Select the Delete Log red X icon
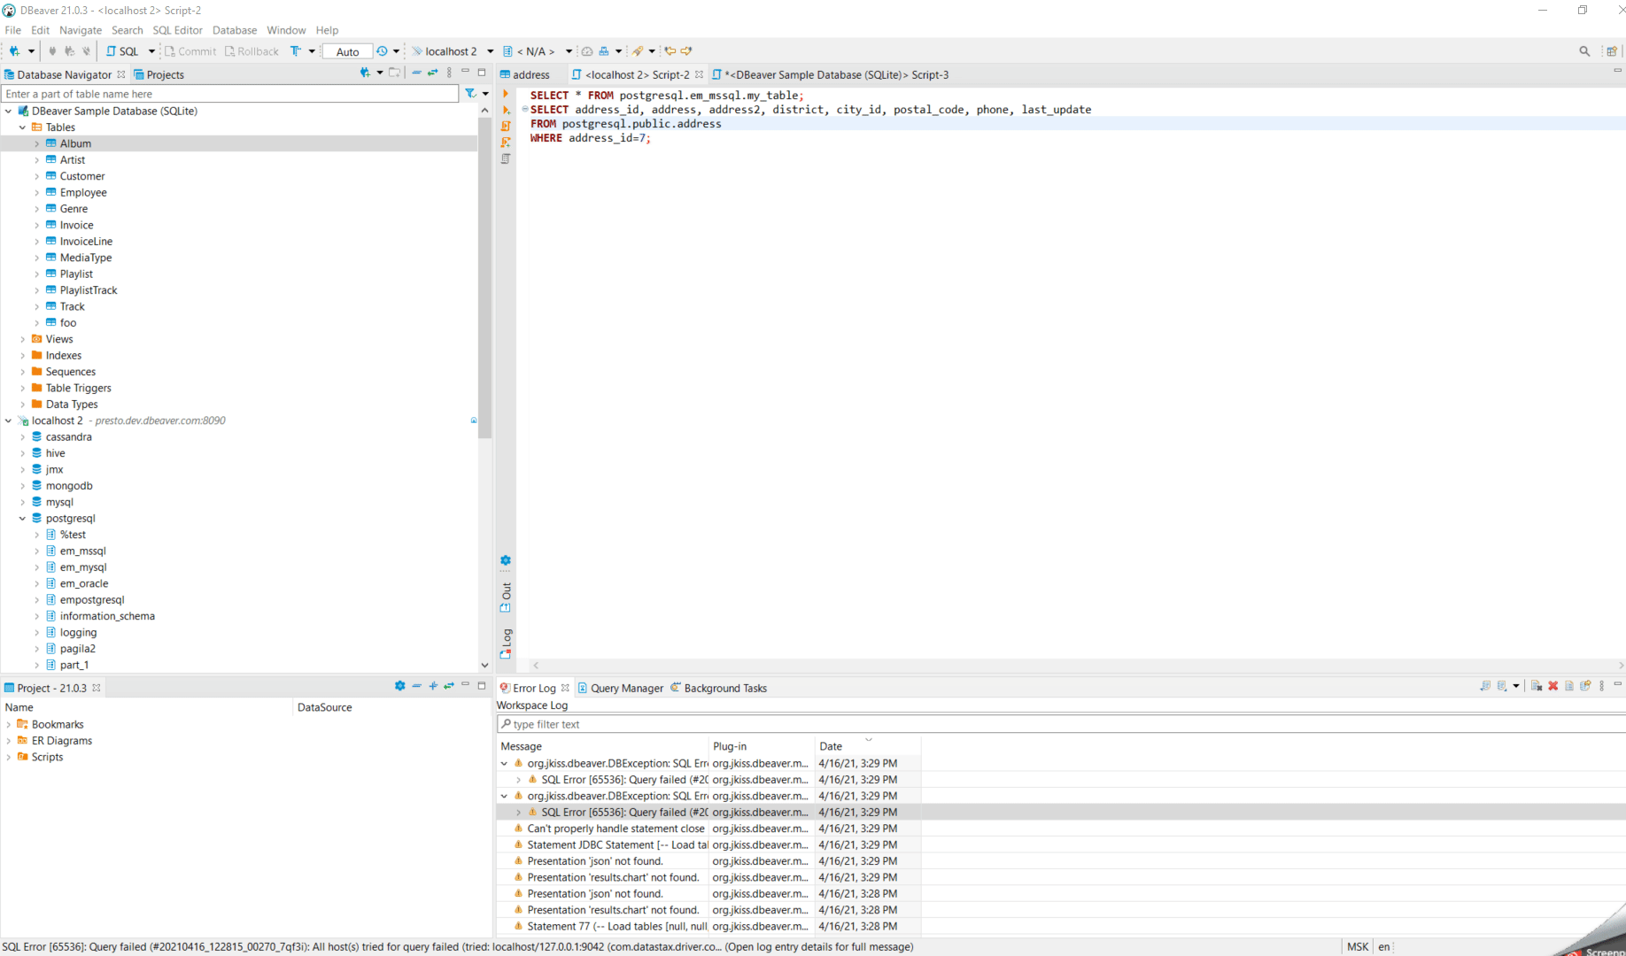The width and height of the screenshot is (1626, 956). pos(1552,688)
